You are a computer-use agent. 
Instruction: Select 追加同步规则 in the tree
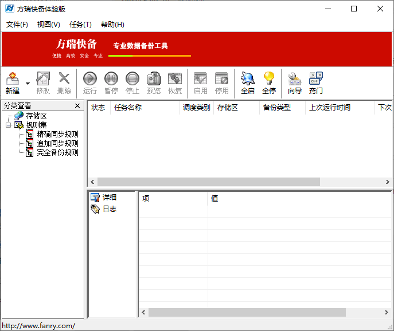point(57,143)
